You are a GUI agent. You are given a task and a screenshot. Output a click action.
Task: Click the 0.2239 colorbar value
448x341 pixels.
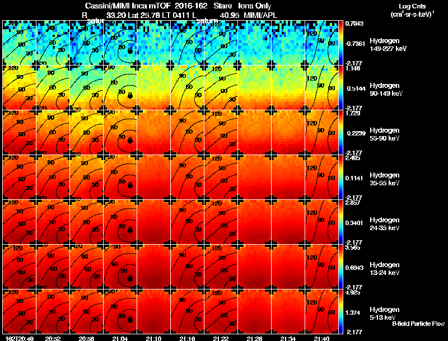pos(356,133)
